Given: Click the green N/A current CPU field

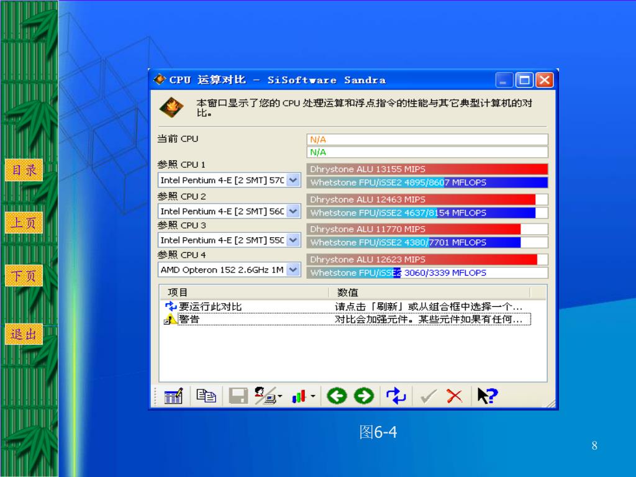Looking at the screenshot, I should 427,152.
